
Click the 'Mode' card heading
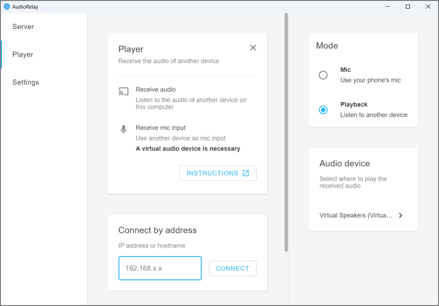[327, 46]
